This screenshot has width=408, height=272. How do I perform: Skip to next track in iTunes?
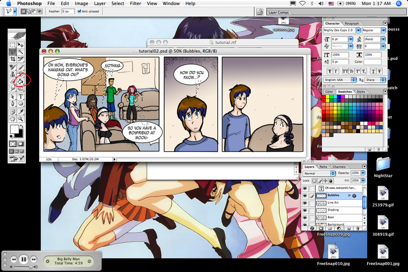(34, 259)
